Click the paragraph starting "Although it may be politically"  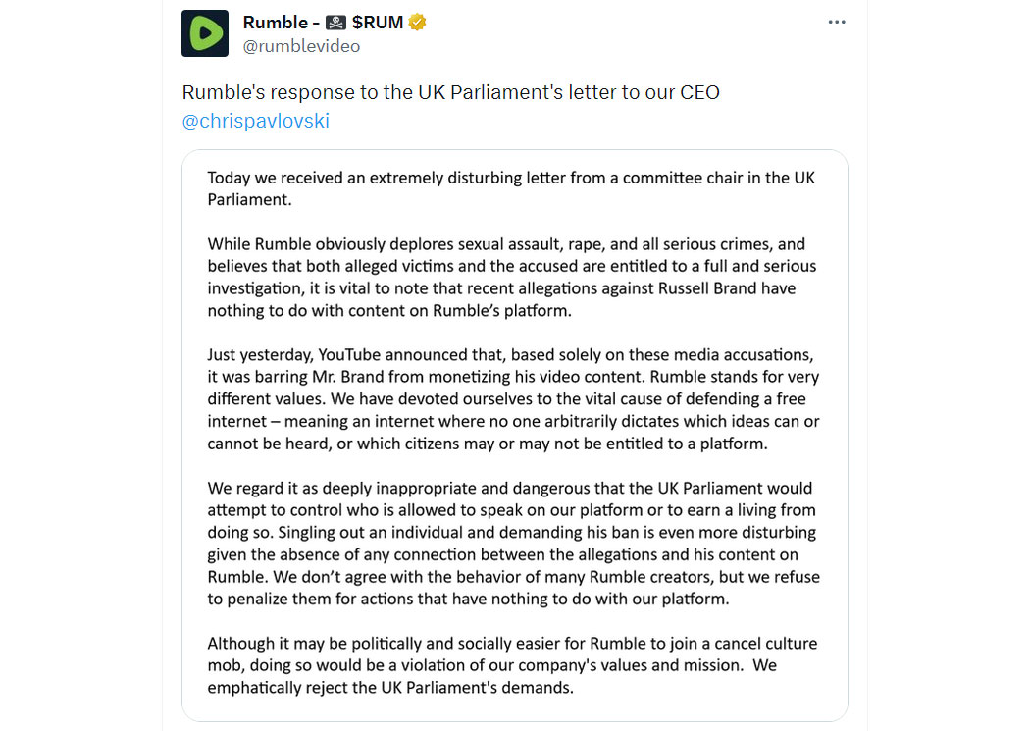(x=512, y=665)
